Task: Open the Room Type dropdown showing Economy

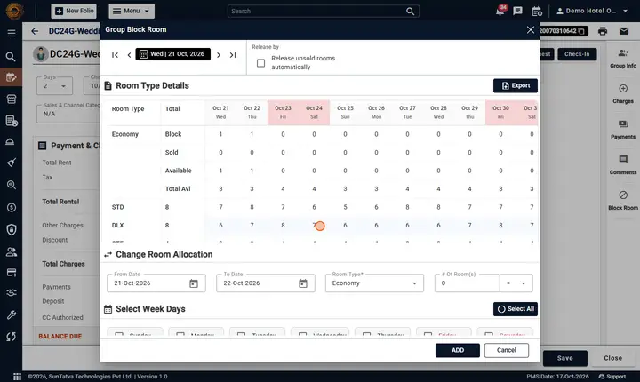Action: click(374, 283)
